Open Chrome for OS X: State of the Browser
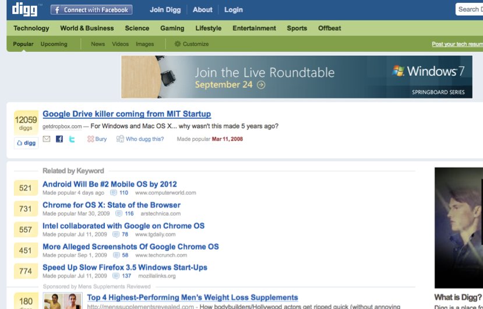This screenshot has height=309, width=483. tap(111, 205)
